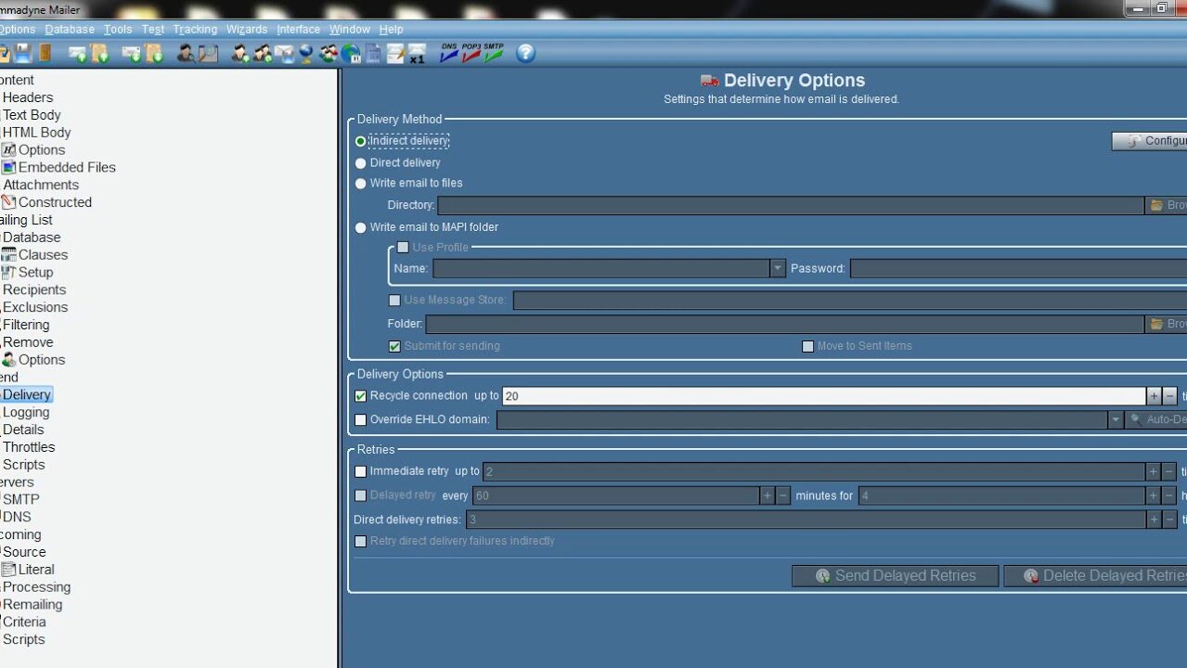Uncheck Recycle connection checkbox
Viewport: 1187px width, 668px height.
pos(361,396)
